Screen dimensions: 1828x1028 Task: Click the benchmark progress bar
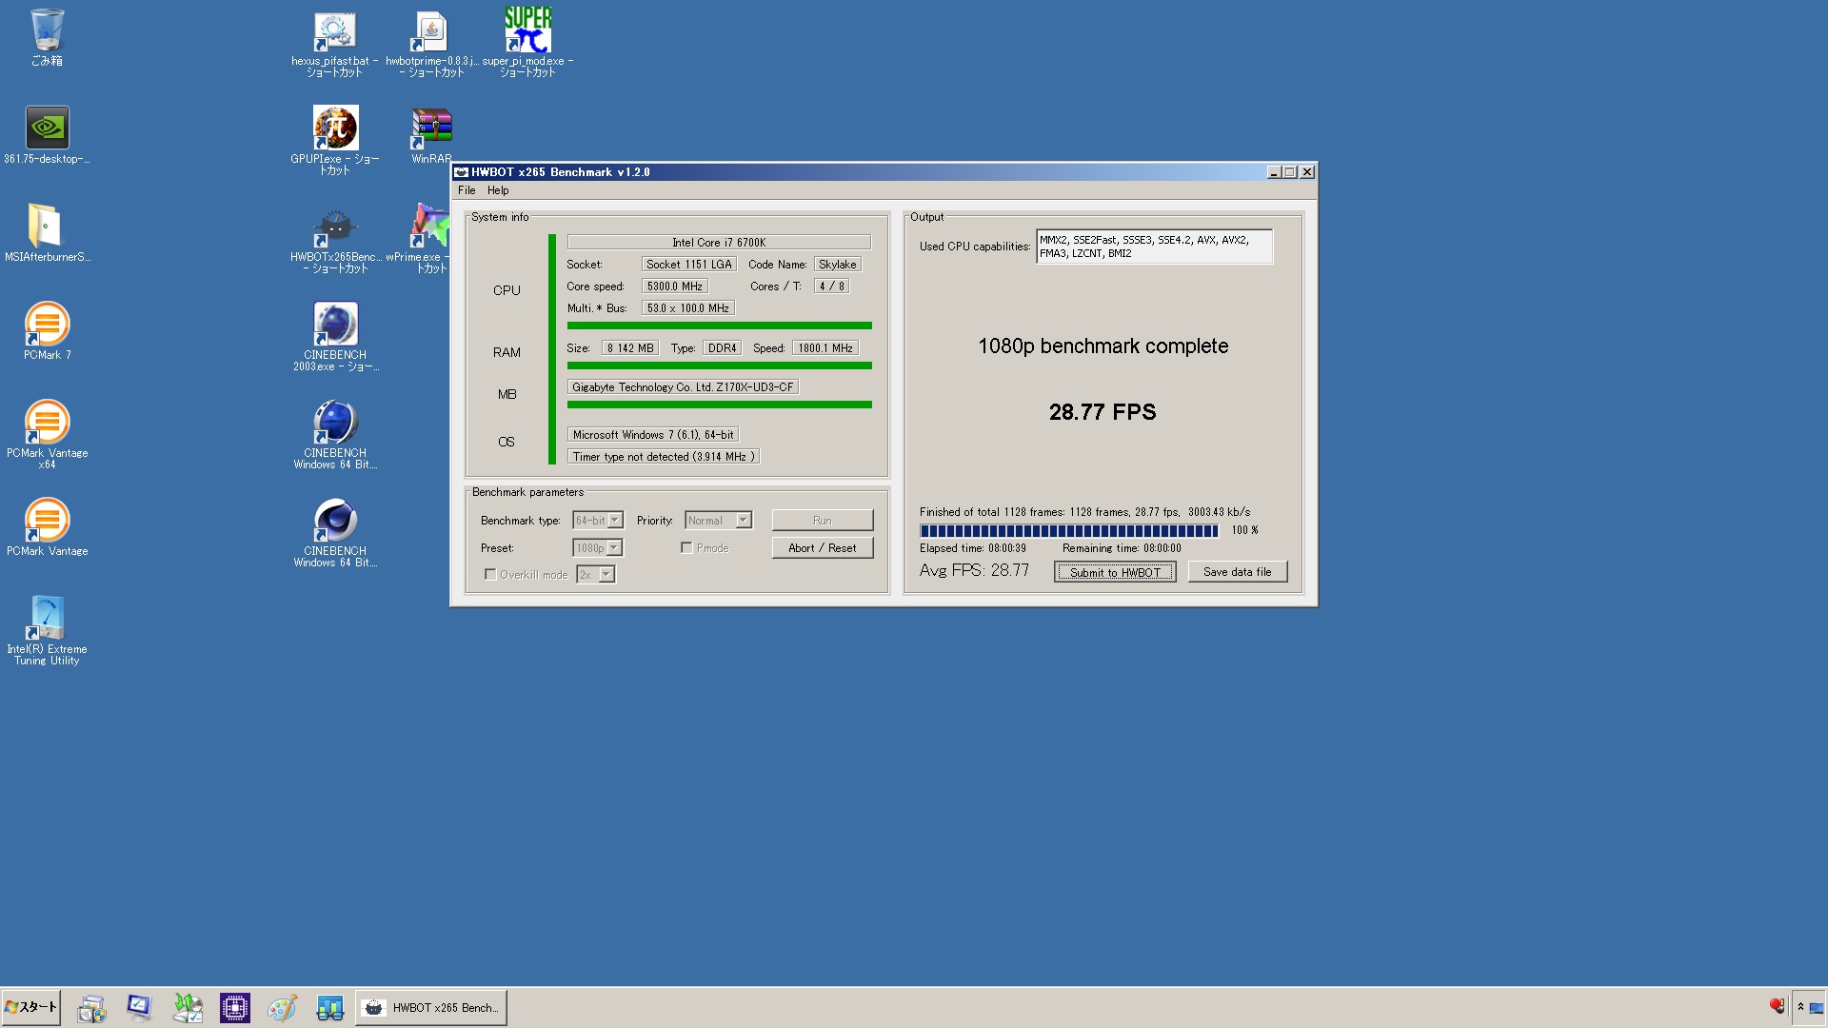coord(1069,531)
